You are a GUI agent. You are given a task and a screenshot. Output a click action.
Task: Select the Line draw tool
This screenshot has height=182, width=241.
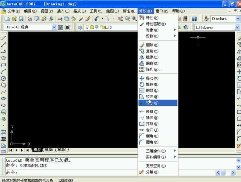[3, 38]
